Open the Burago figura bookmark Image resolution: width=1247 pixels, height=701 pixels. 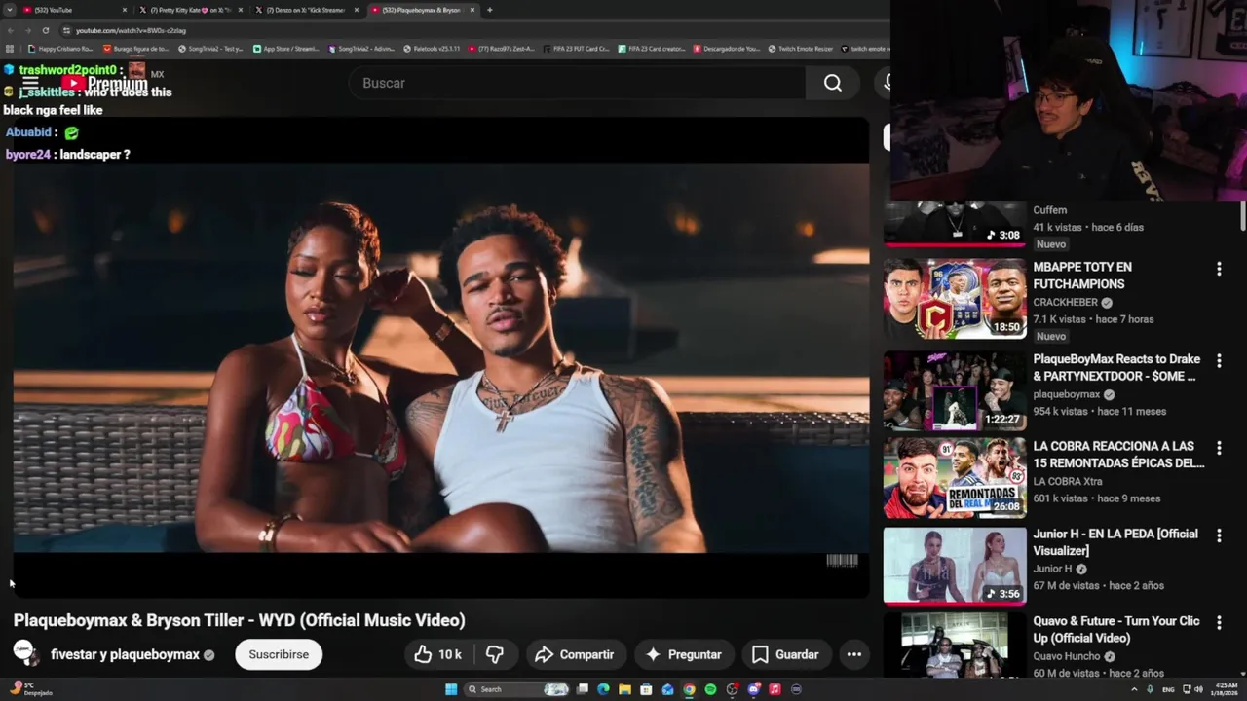(x=135, y=48)
